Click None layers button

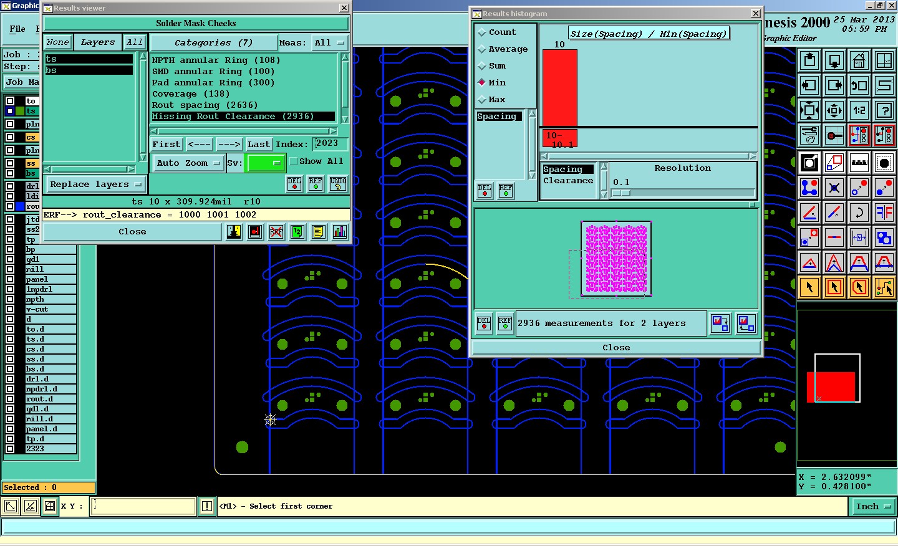(x=58, y=42)
